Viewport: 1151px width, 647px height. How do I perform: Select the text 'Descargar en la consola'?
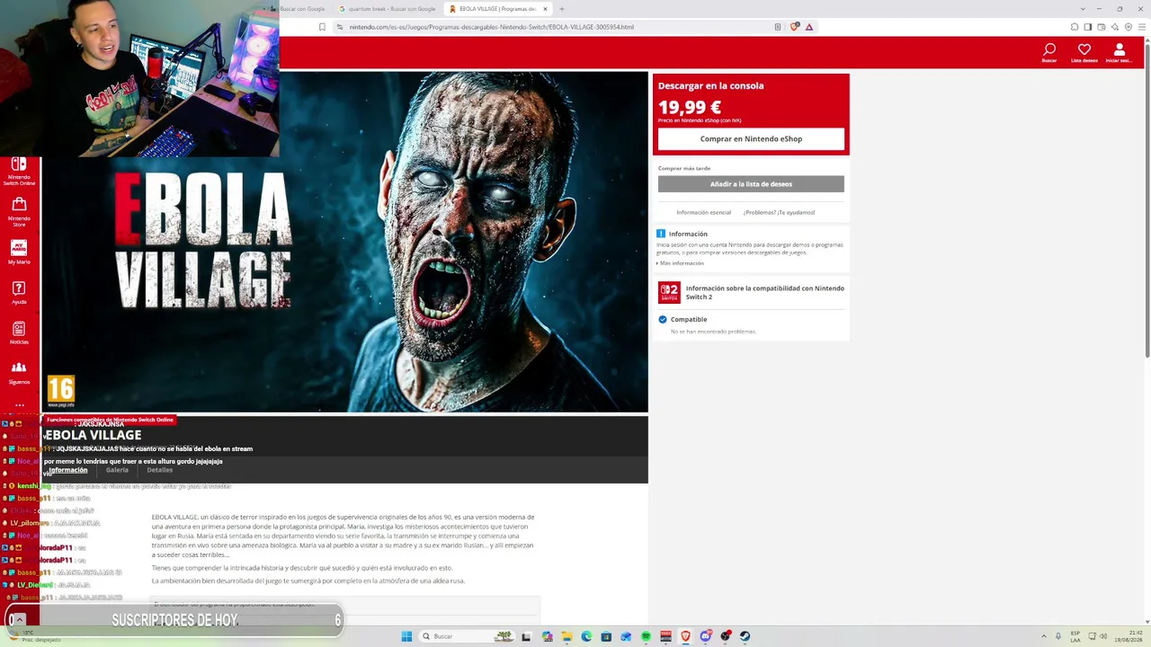coord(710,86)
